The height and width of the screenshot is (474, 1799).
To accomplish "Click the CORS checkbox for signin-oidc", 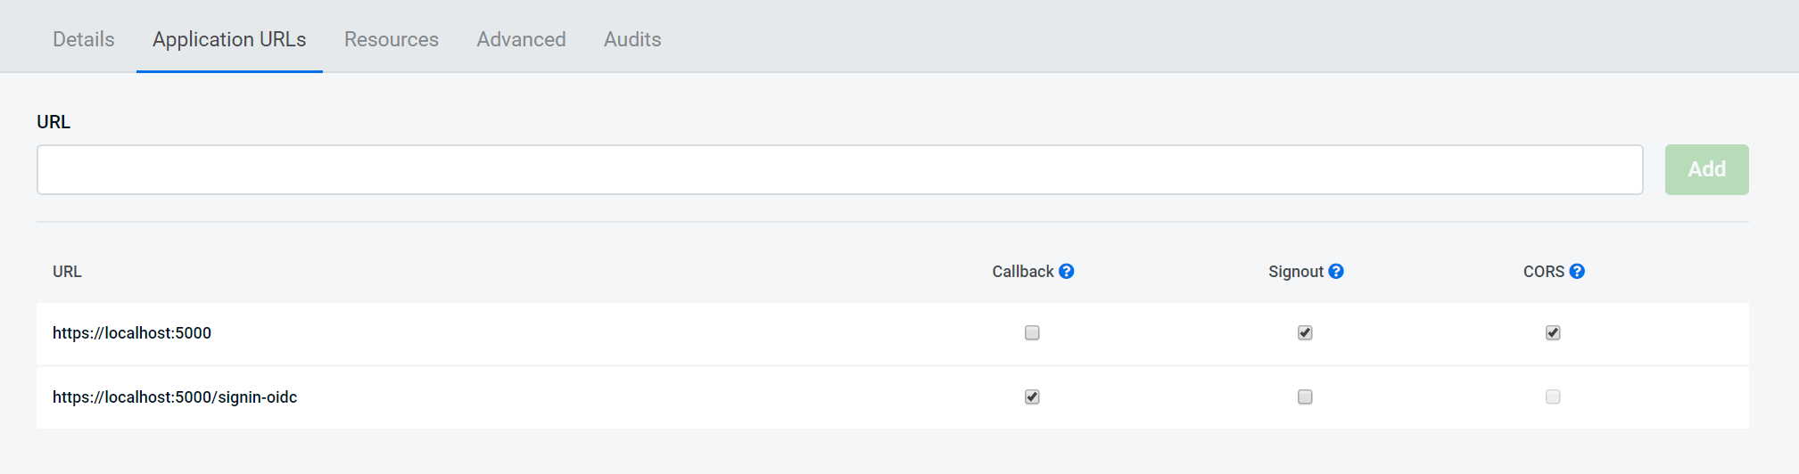I will pos(1553,396).
